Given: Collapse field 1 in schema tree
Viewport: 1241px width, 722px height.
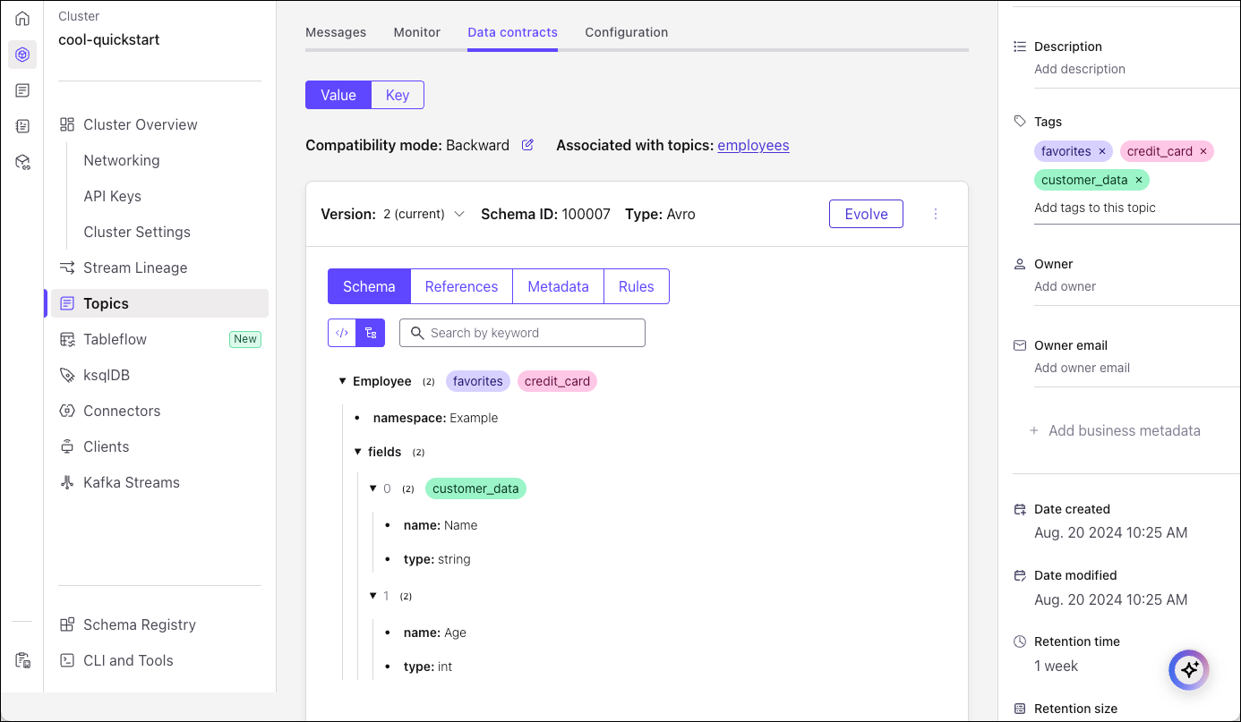Looking at the screenshot, I should click(x=373, y=596).
